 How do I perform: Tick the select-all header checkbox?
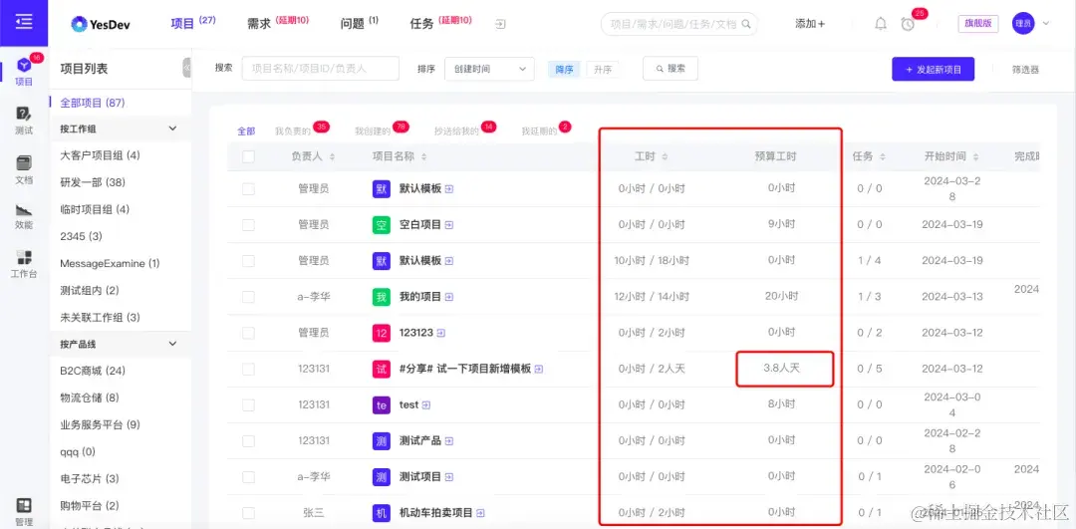[x=248, y=157]
